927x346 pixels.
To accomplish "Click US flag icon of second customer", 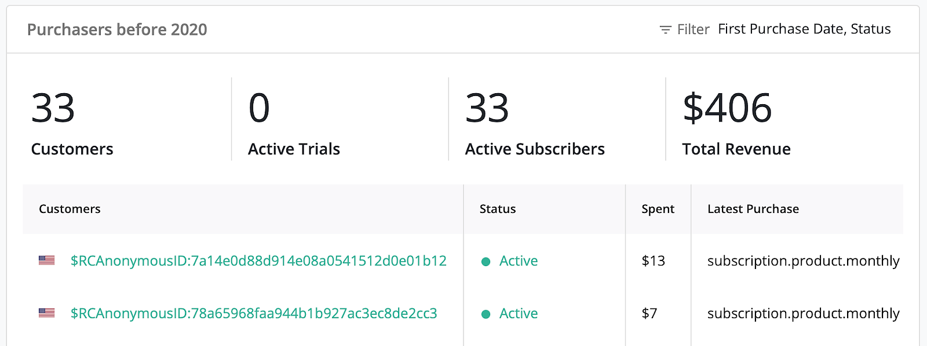I will [47, 313].
